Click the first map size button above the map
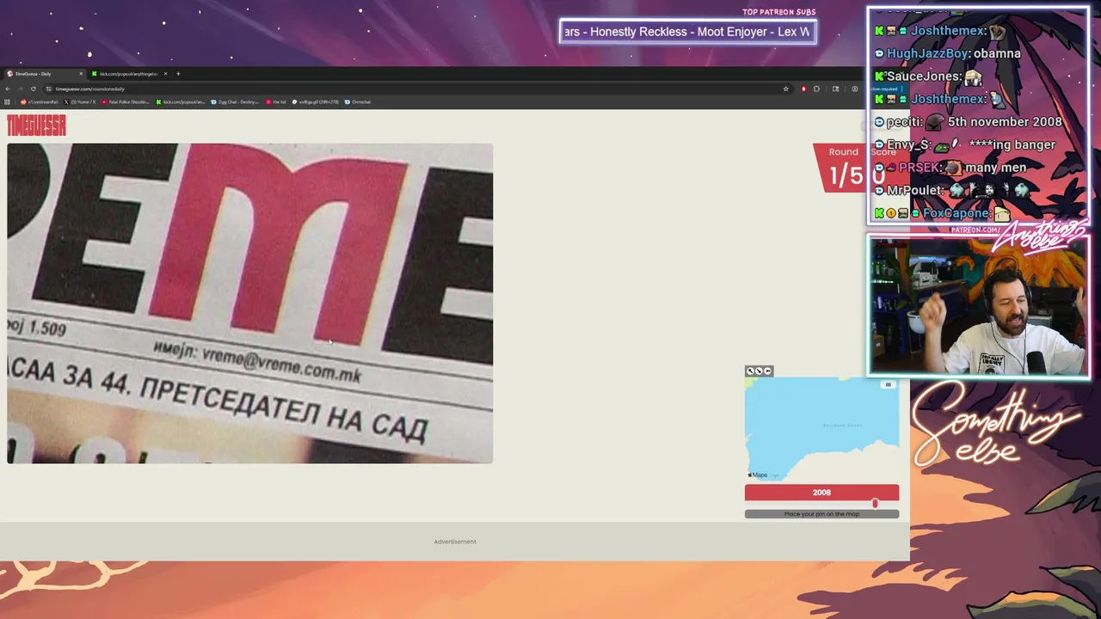 pos(750,371)
